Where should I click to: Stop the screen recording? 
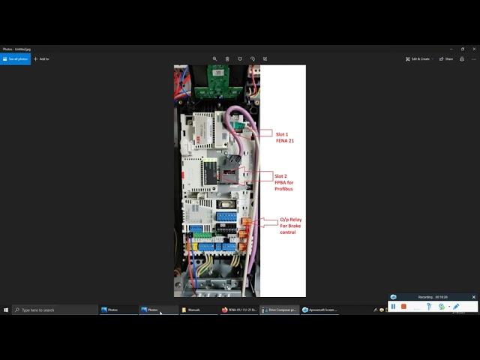click(x=403, y=307)
